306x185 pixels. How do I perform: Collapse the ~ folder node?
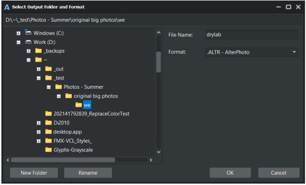coord(29,60)
